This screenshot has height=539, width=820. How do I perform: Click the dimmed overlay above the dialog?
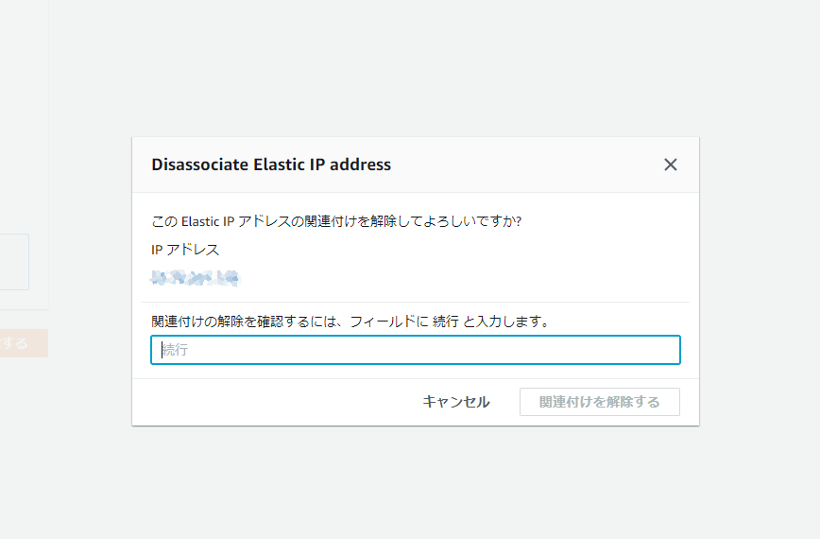pos(416,66)
